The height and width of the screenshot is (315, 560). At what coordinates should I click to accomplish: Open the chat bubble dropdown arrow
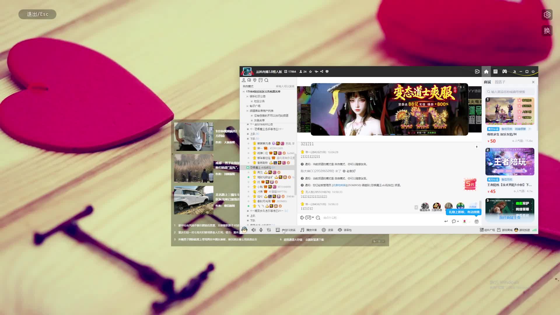pos(458,221)
